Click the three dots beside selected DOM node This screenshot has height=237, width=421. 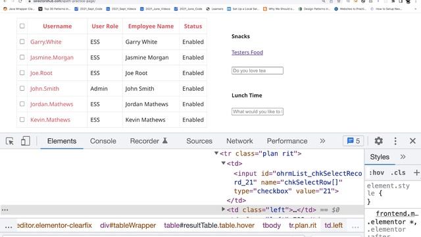click(x=5, y=210)
